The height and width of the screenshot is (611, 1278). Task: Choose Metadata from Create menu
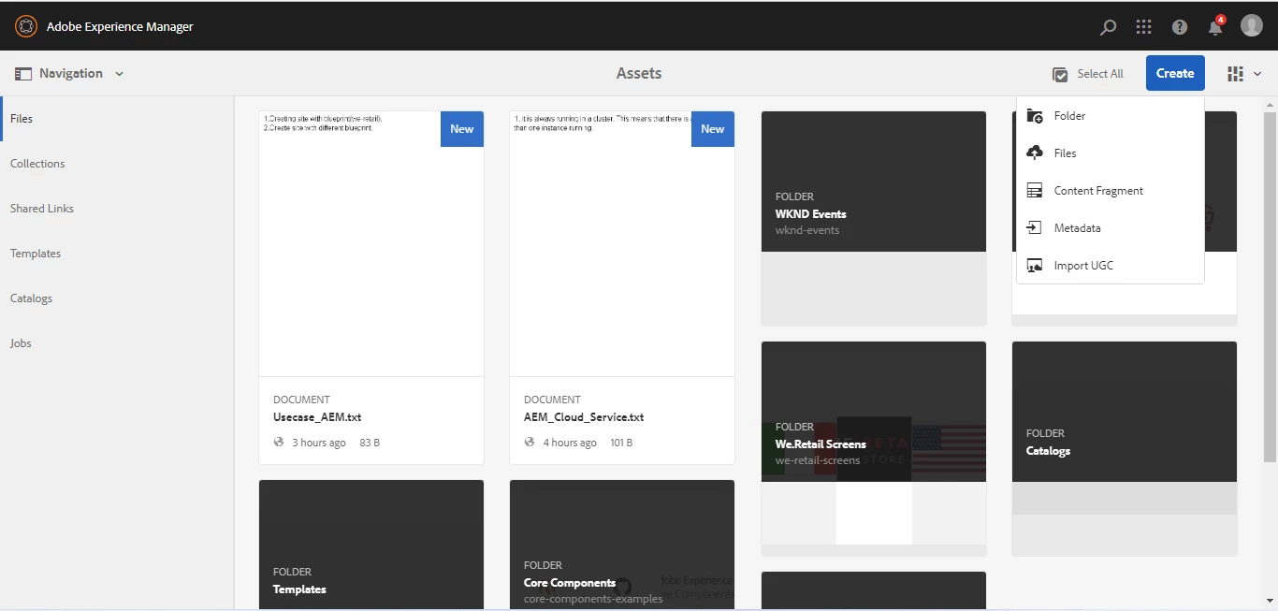1110,228
